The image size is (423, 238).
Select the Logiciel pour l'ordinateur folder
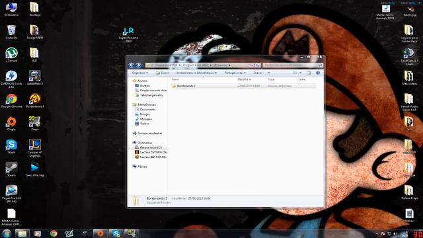click(409, 34)
